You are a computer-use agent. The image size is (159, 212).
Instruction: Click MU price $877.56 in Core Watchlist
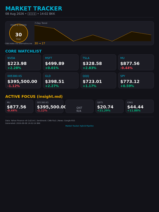click(130, 64)
